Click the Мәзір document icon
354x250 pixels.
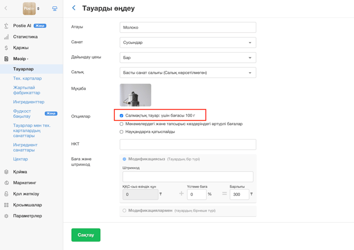(6, 59)
